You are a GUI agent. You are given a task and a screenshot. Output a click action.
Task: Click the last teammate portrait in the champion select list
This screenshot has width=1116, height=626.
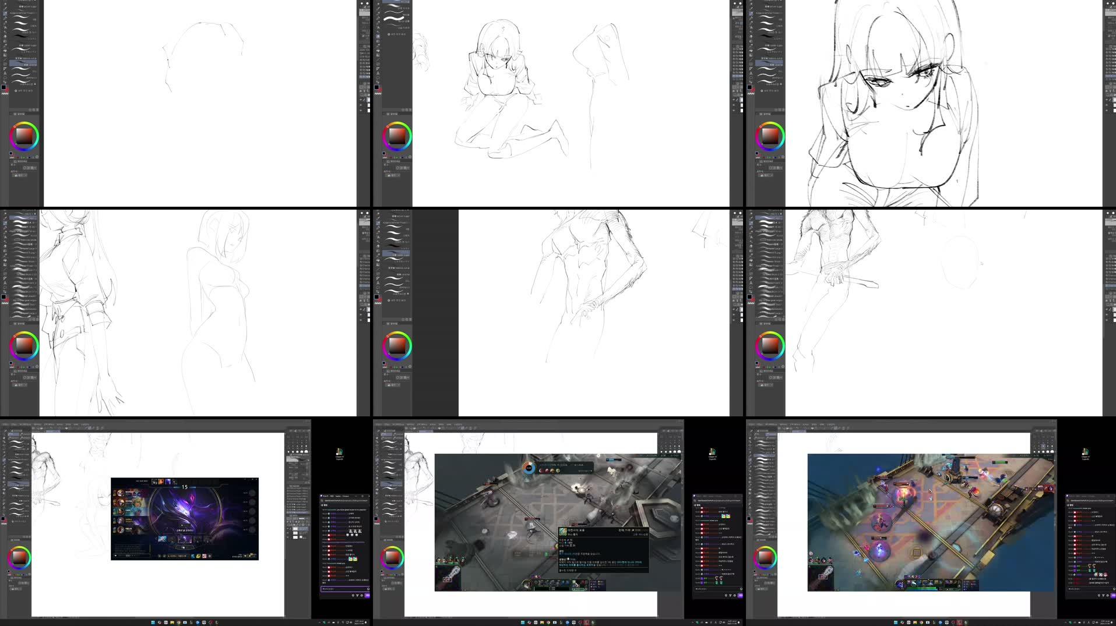121,529
